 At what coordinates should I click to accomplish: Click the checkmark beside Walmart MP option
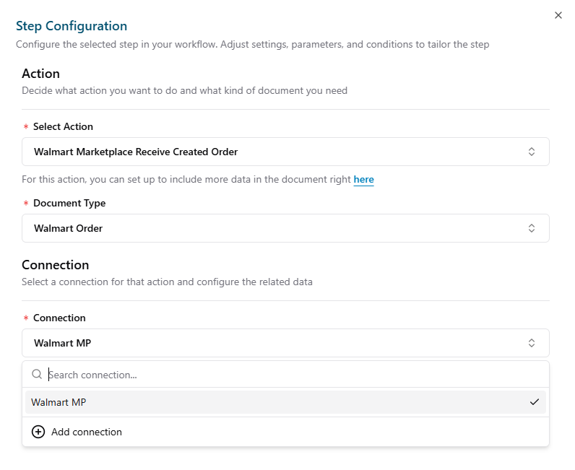[x=535, y=402]
